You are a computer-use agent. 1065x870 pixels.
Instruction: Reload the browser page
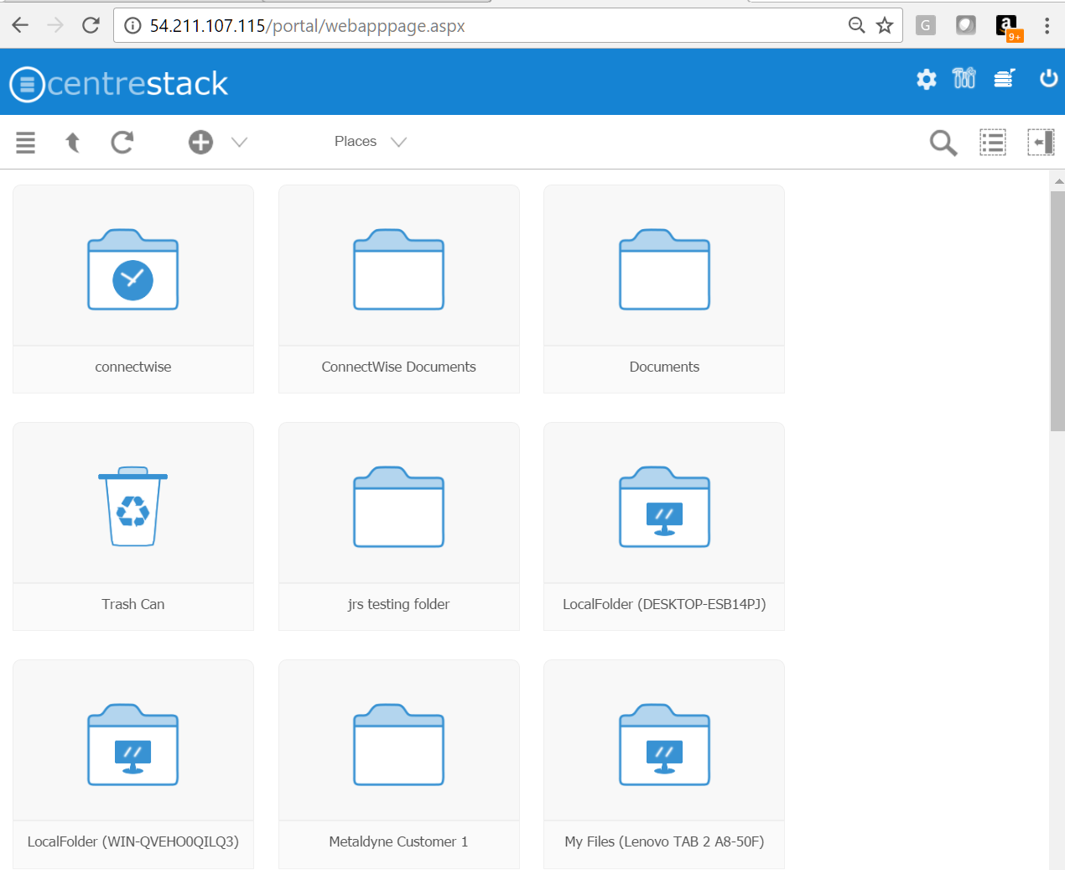(x=91, y=25)
